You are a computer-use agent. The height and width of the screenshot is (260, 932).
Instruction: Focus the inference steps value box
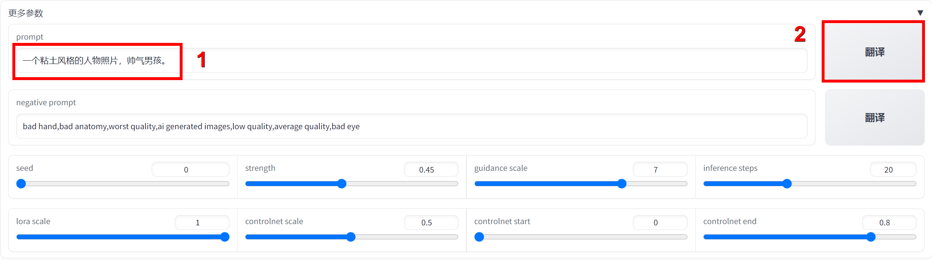coord(892,170)
